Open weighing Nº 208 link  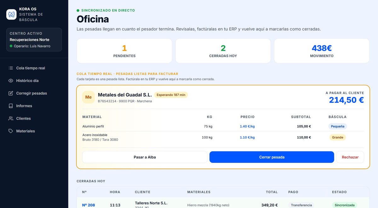pyautogui.click(x=89, y=205)
